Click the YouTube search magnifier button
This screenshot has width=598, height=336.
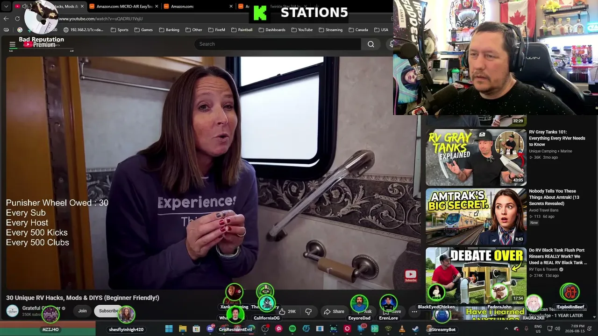(x=371, y=44)
